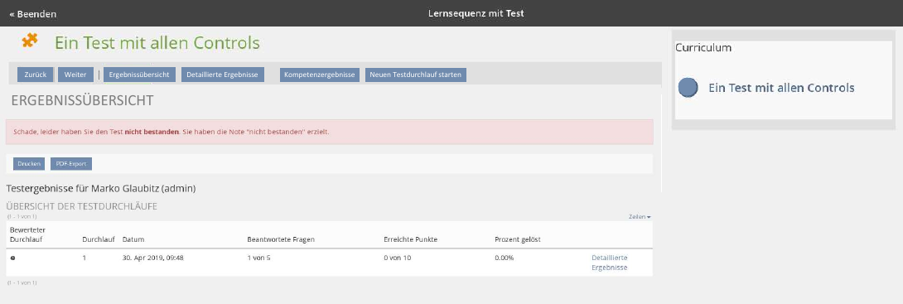This screenshot has height=304, width=903.
Task: Click the orange puzzle piece test icon
Action: (x=30, y=41)
